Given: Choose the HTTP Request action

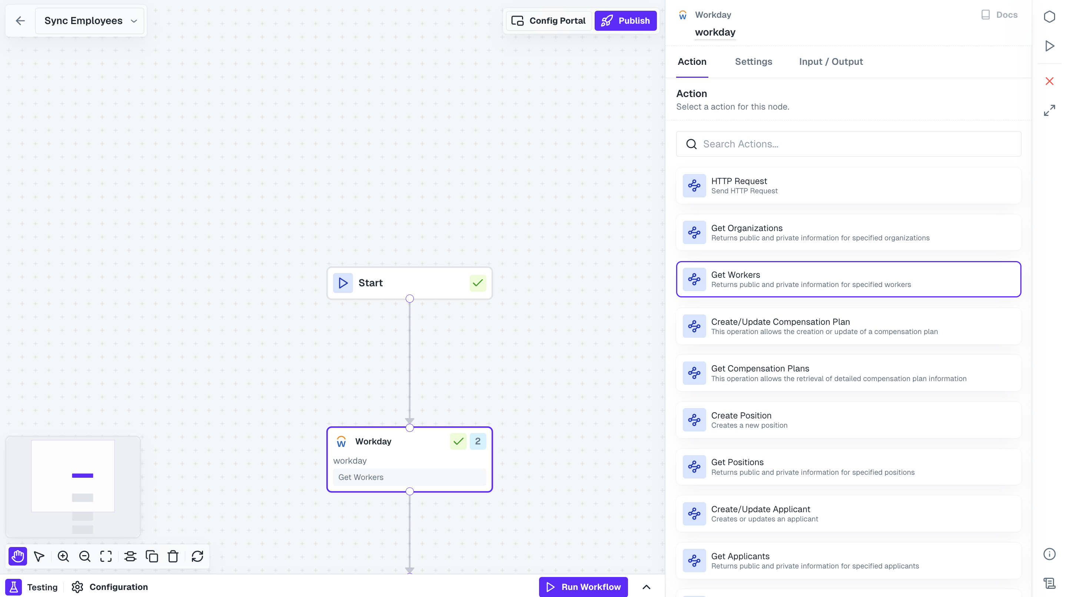Looking at the screenshot, I should tap(848, 186).
